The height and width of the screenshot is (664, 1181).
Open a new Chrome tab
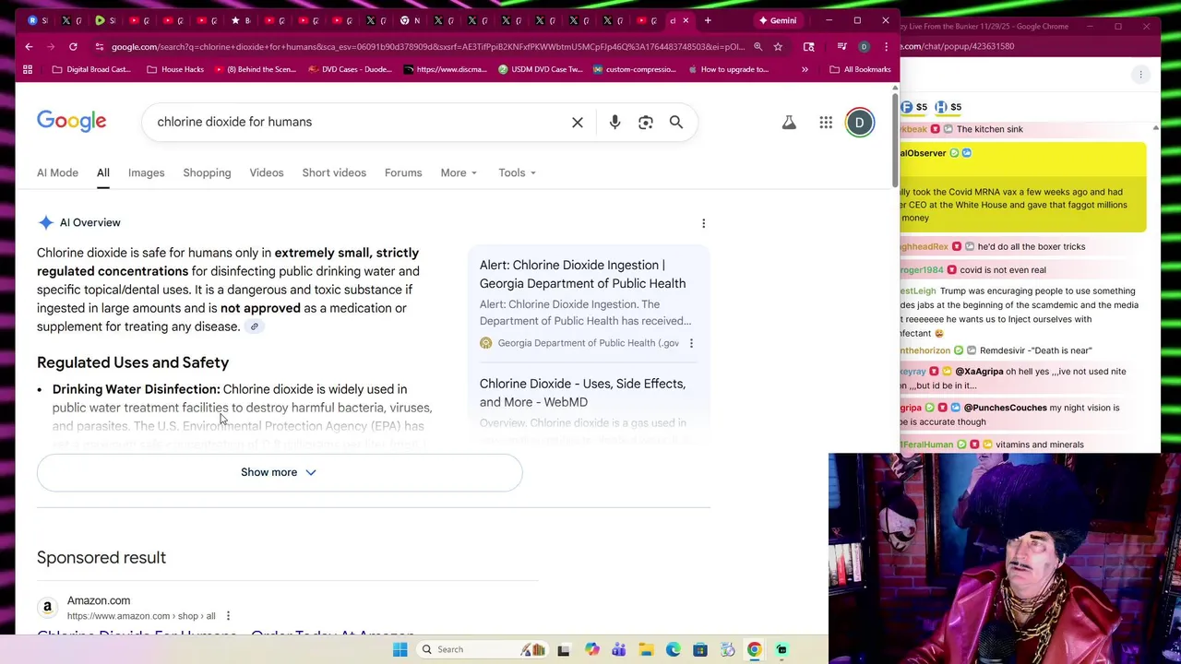point(708,20)
